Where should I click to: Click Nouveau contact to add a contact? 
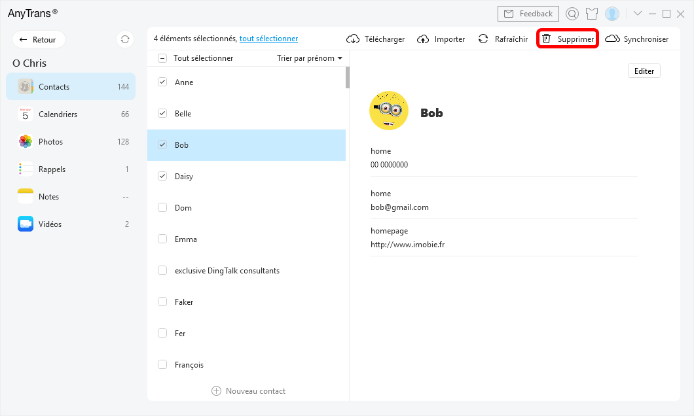coord(248,390)
